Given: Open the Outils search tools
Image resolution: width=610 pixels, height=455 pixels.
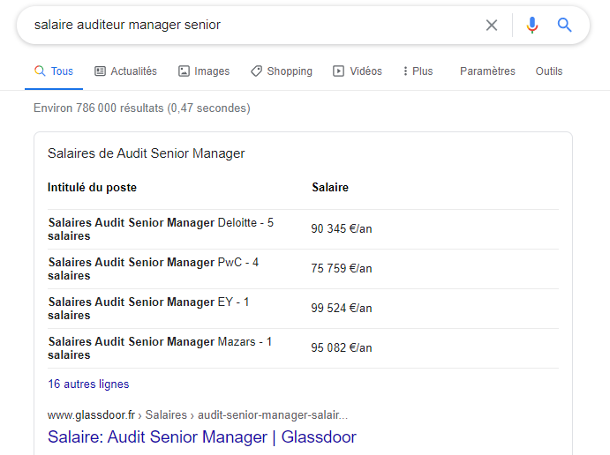Looking at the screenshot, I should (x=549, y=71).
